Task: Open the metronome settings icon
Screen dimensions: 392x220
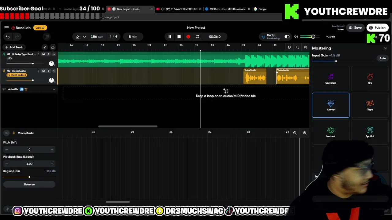Action: click(x=77, y=37)
